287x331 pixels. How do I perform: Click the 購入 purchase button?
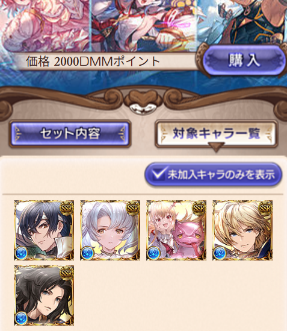[x=242, y=60]
